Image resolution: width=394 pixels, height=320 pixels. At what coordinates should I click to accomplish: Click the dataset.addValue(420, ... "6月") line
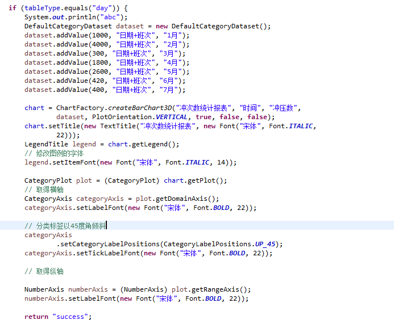pyautogui.click(x=105, y=81)
